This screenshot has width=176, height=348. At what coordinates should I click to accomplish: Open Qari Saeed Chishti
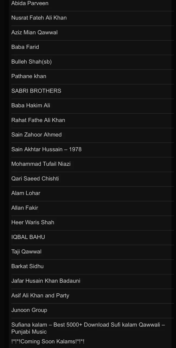pos(35,179)
